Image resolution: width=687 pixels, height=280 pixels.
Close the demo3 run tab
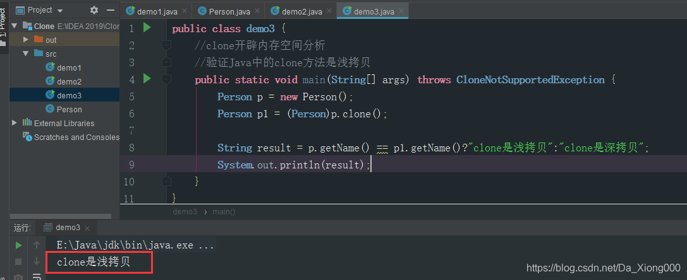[x=87, y=228]
